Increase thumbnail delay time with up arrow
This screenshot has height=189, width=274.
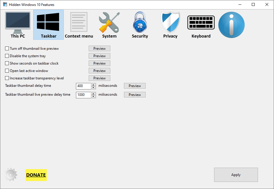pos(93,85)
